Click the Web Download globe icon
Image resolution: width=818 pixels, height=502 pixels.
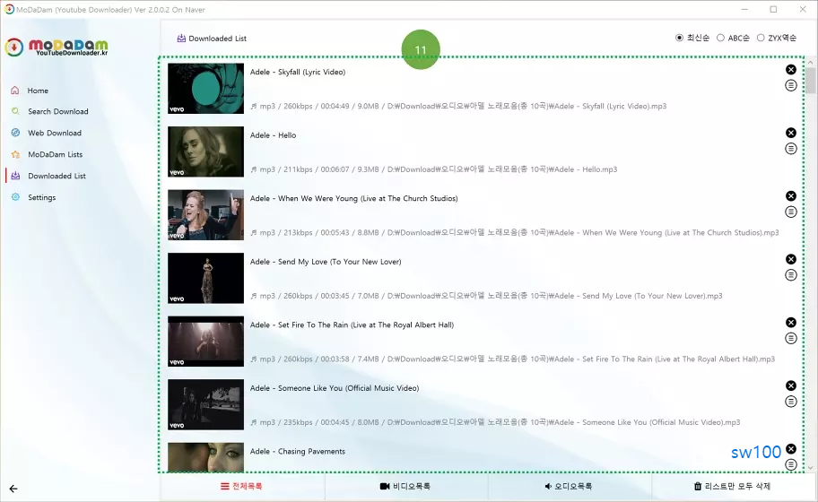15,133
